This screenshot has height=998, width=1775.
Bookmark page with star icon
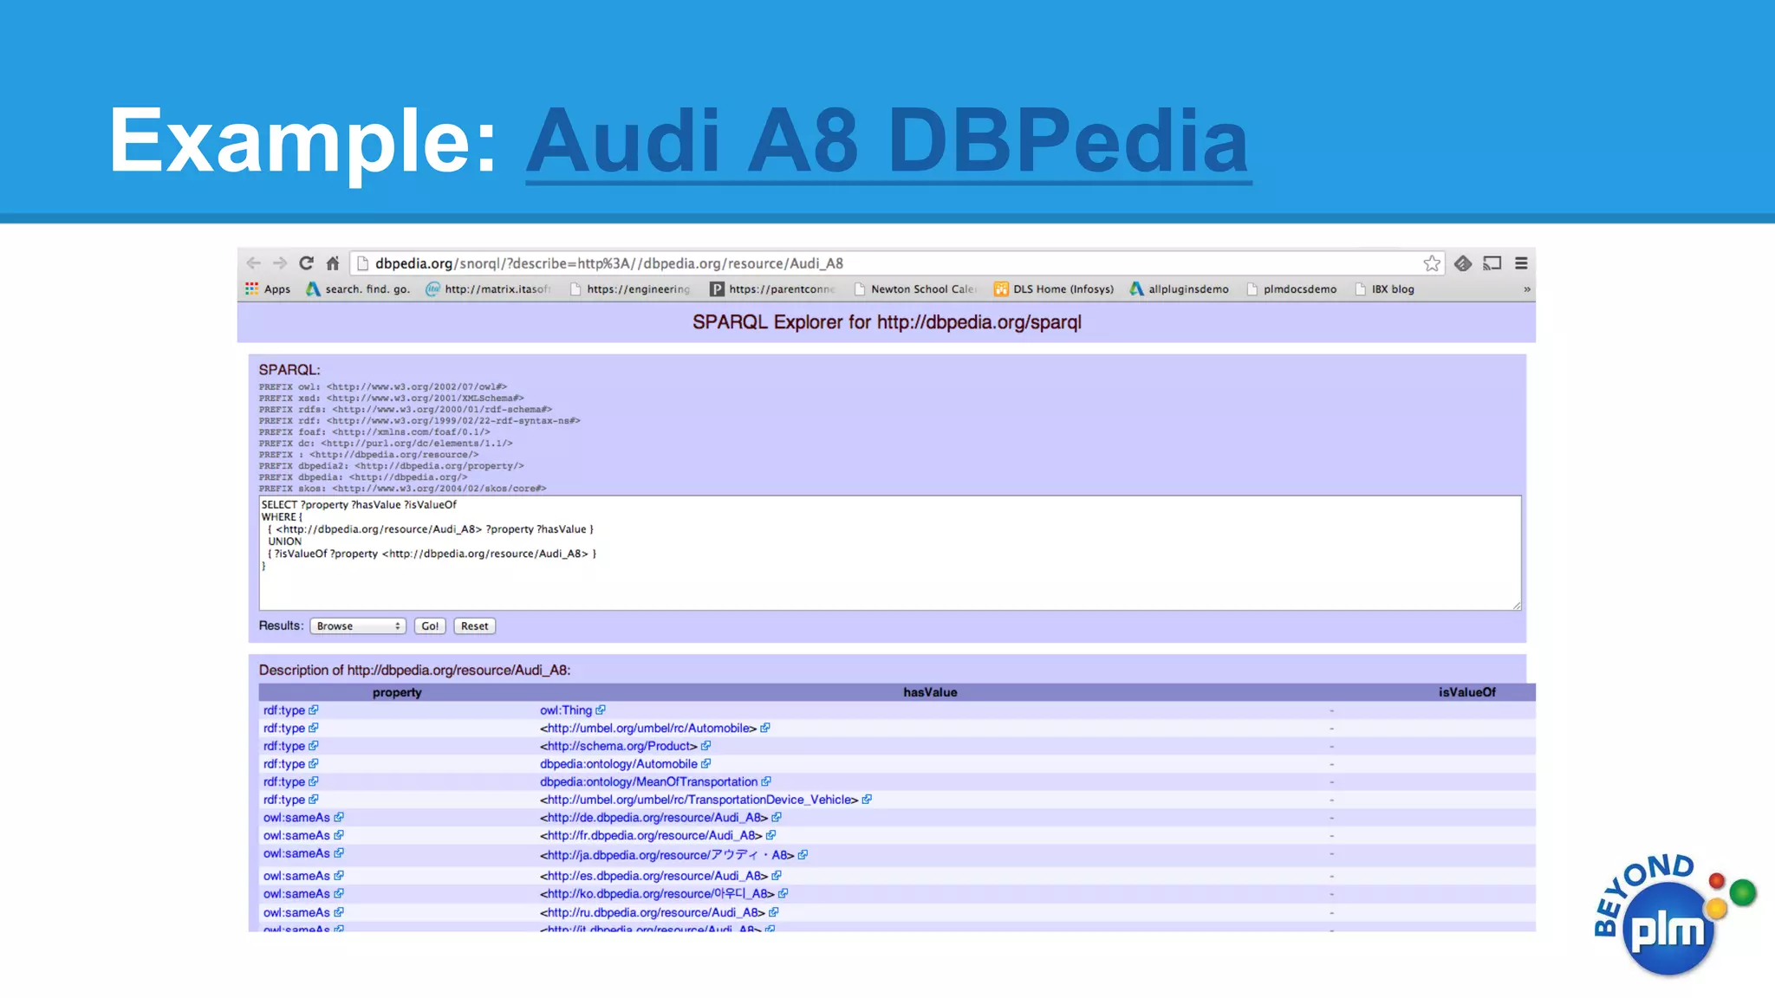tap(1432, 263)
